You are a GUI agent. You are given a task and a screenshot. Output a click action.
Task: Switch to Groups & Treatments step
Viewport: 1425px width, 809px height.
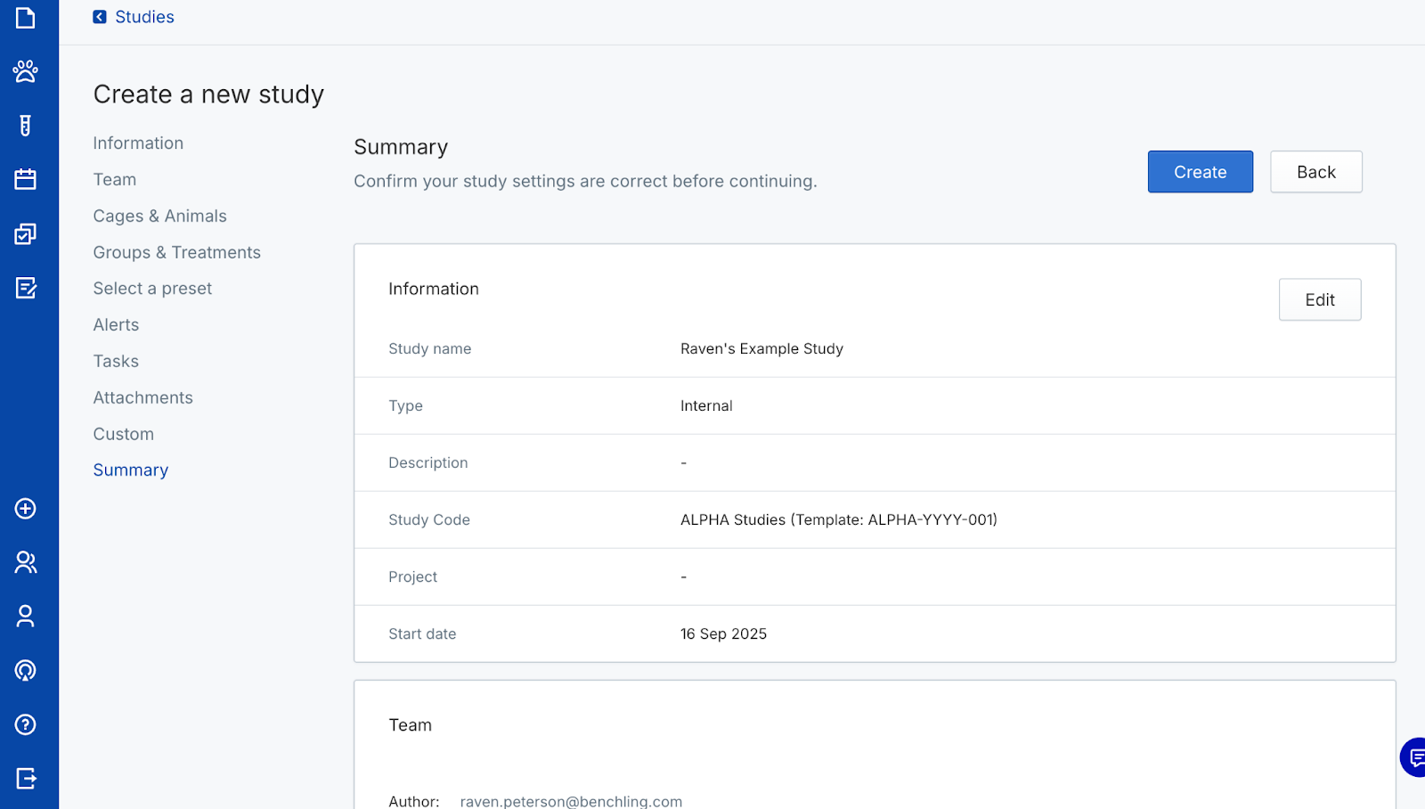coord(176,253)
